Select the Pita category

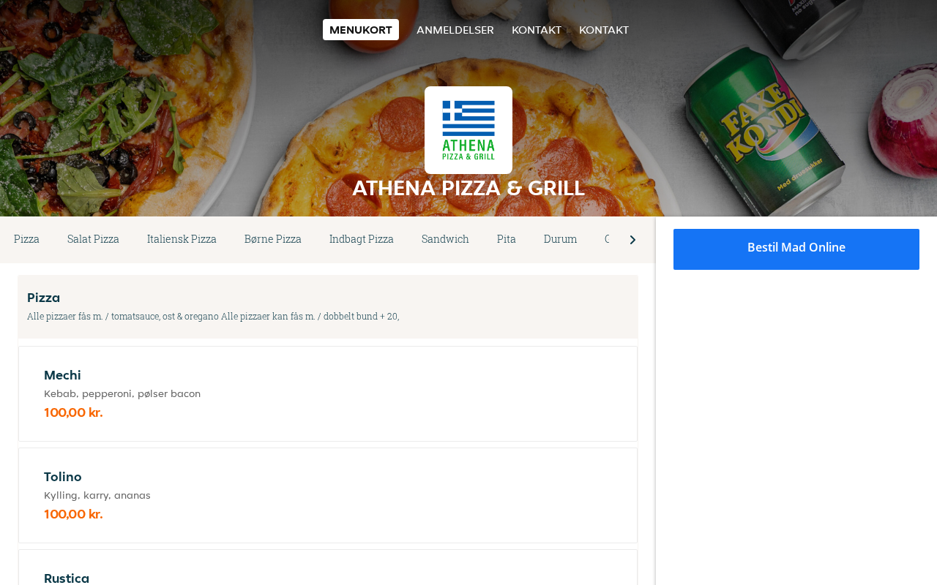507,239
